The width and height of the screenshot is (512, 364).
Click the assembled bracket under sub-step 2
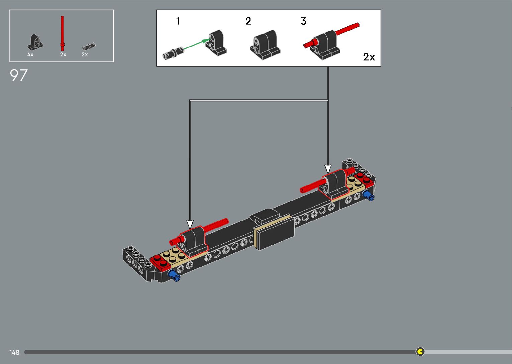(265, 45)
